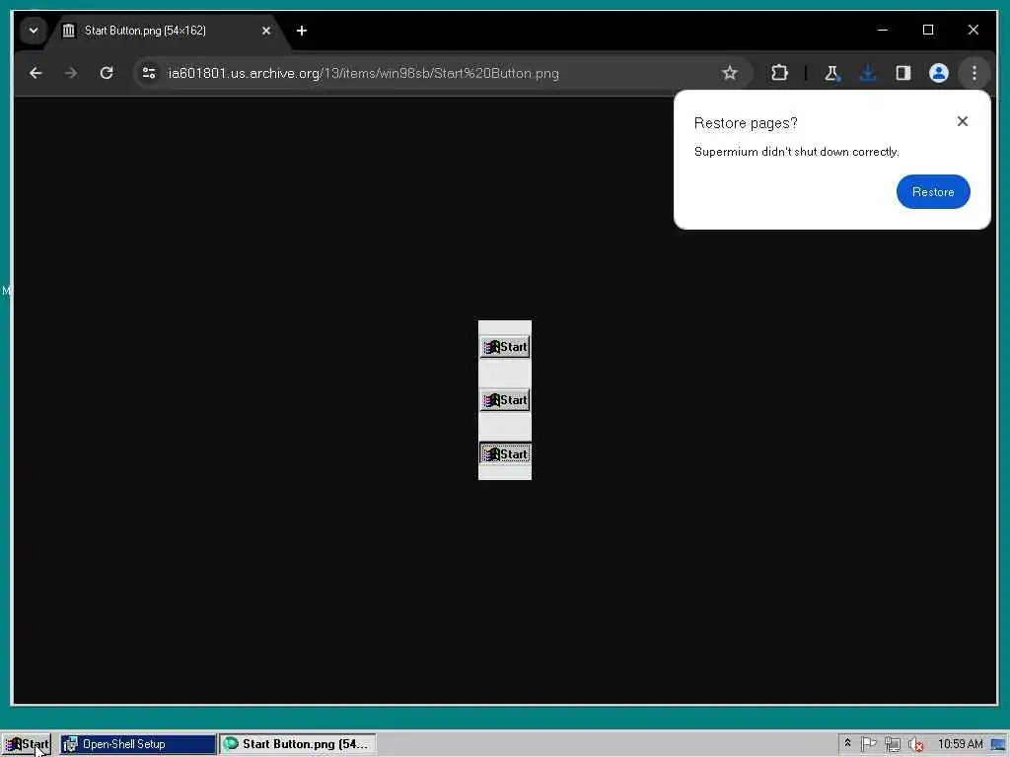1010x757 pixels.
Task: Switch to Open-Shell Setup taskbar window
Action: [138, 744]
